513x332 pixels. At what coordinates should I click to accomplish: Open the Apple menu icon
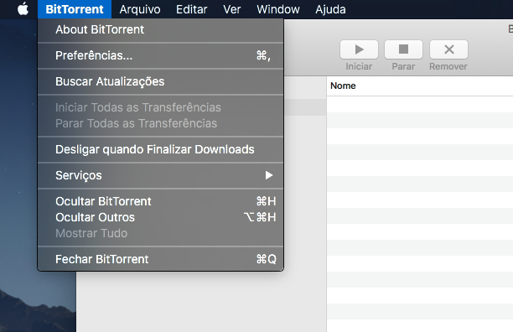pos(23,9)
